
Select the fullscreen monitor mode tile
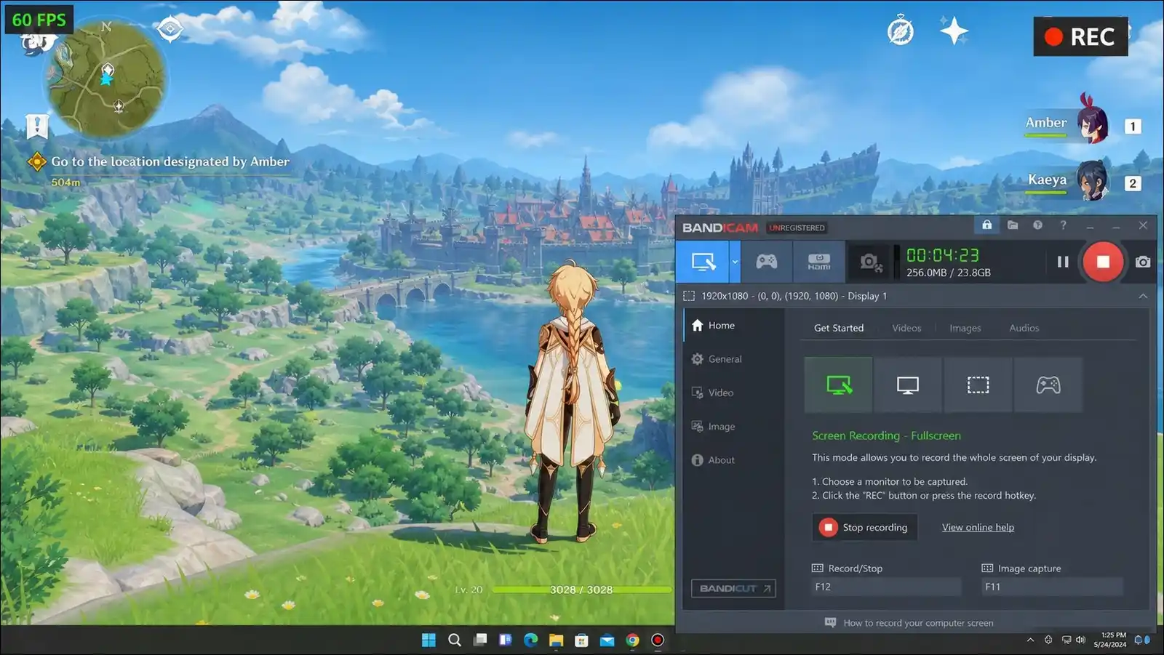(908, 385)
